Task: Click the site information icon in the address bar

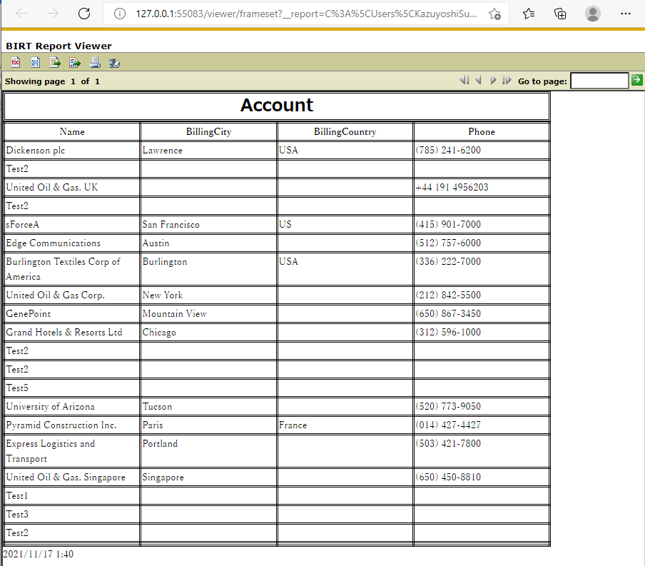Action: pos(120,14)
